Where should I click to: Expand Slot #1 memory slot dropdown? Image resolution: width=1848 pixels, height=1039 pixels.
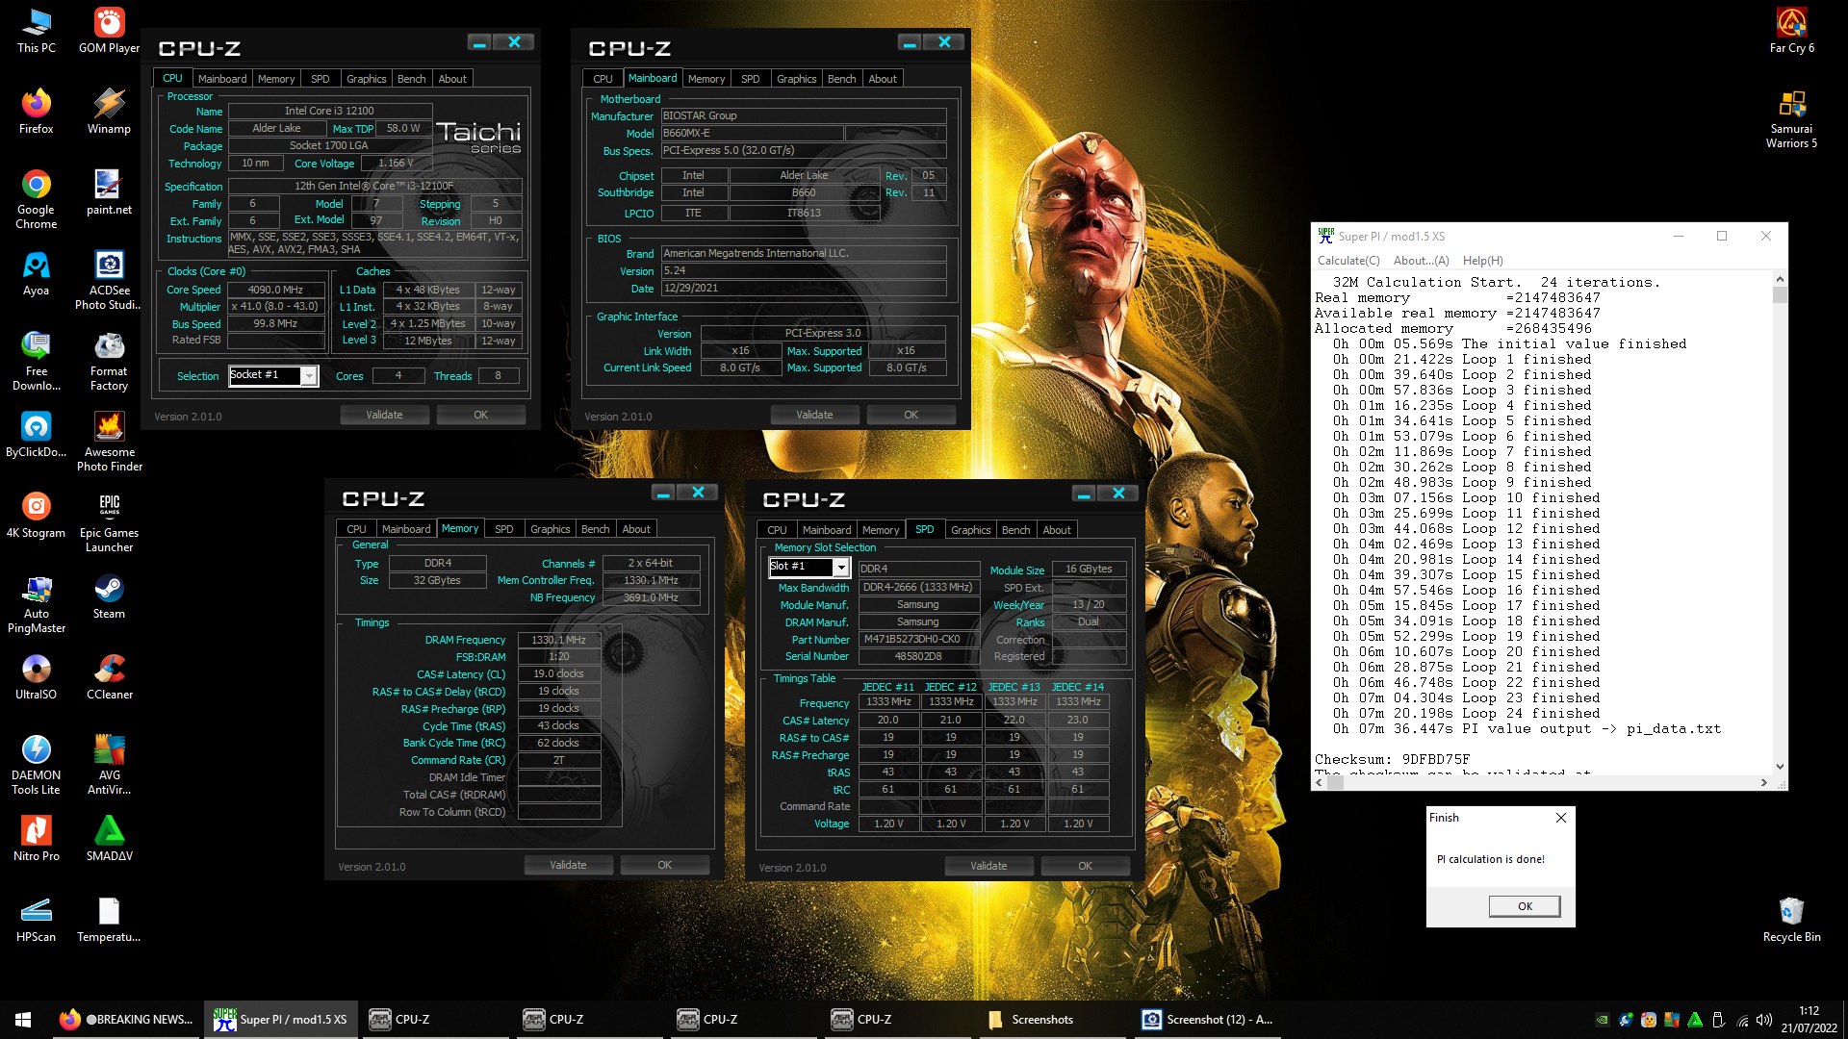tap(840, 568)
